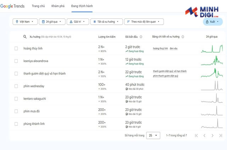Screen dimensions: 227x150
Task: Click the active trend arrow icon for hoàng thùy linh
Action: point(127,51)
